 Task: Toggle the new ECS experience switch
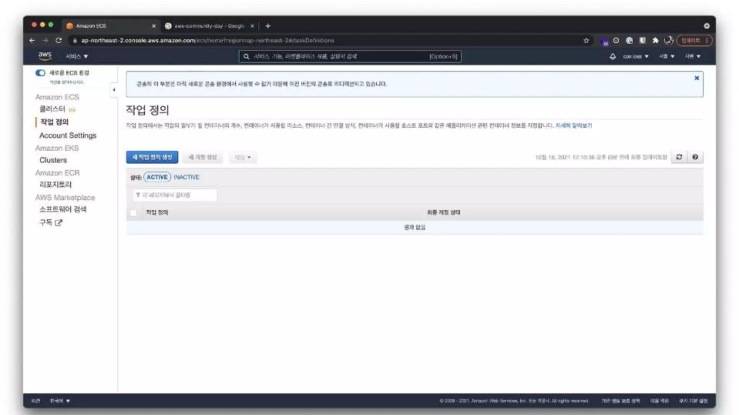(x=40, y=73)
